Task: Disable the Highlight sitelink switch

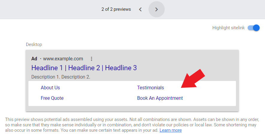Action: [x=254, y=28]
